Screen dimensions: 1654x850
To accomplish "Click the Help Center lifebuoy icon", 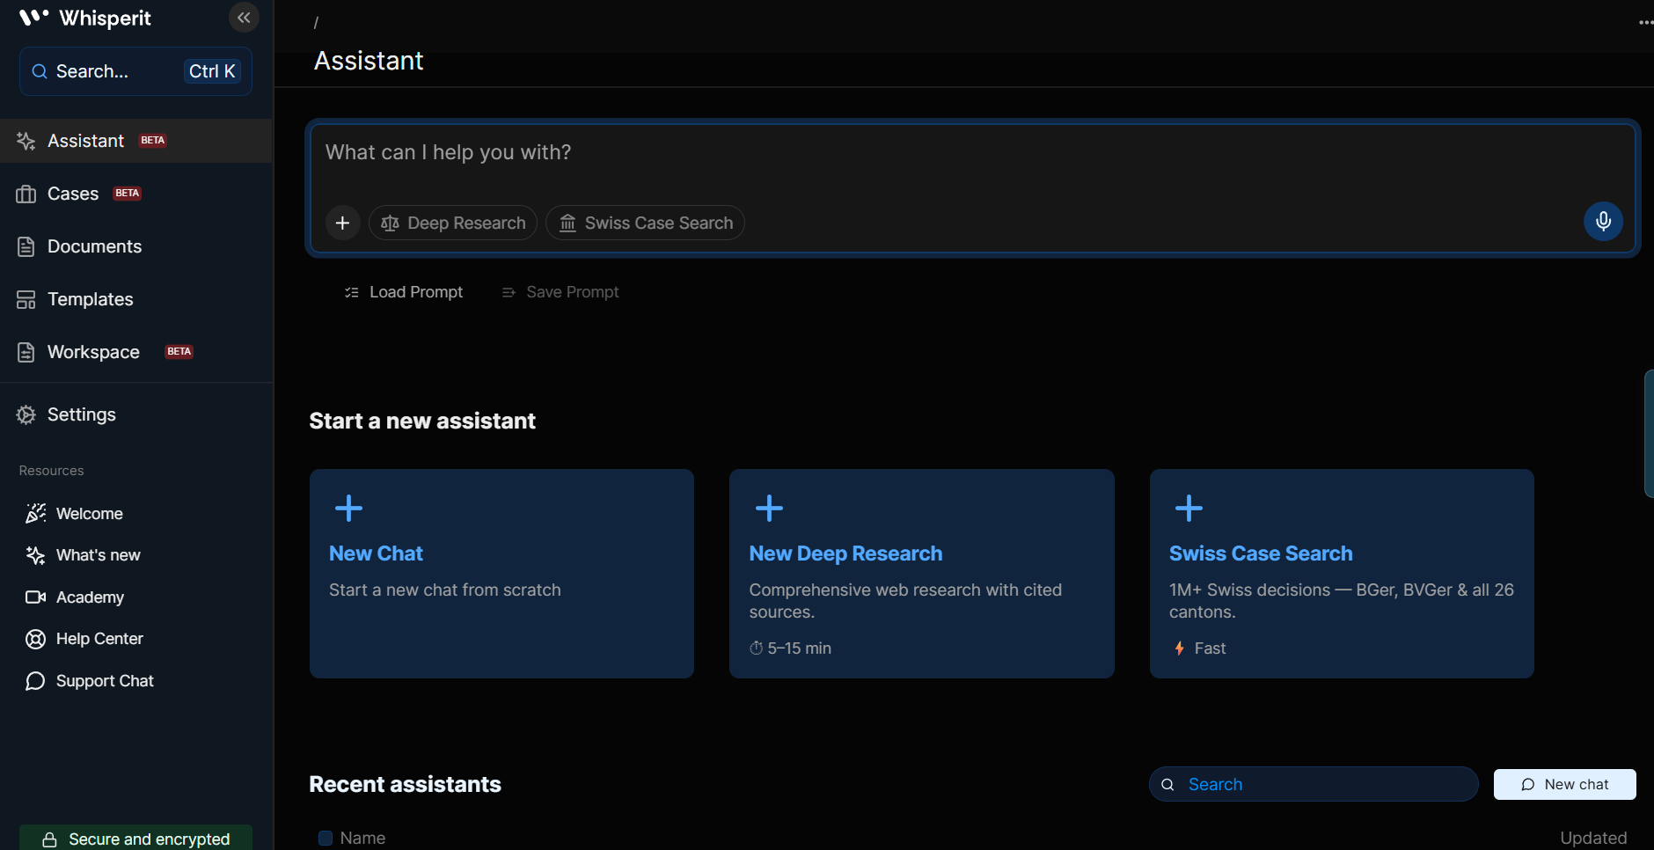I will 35,639.
